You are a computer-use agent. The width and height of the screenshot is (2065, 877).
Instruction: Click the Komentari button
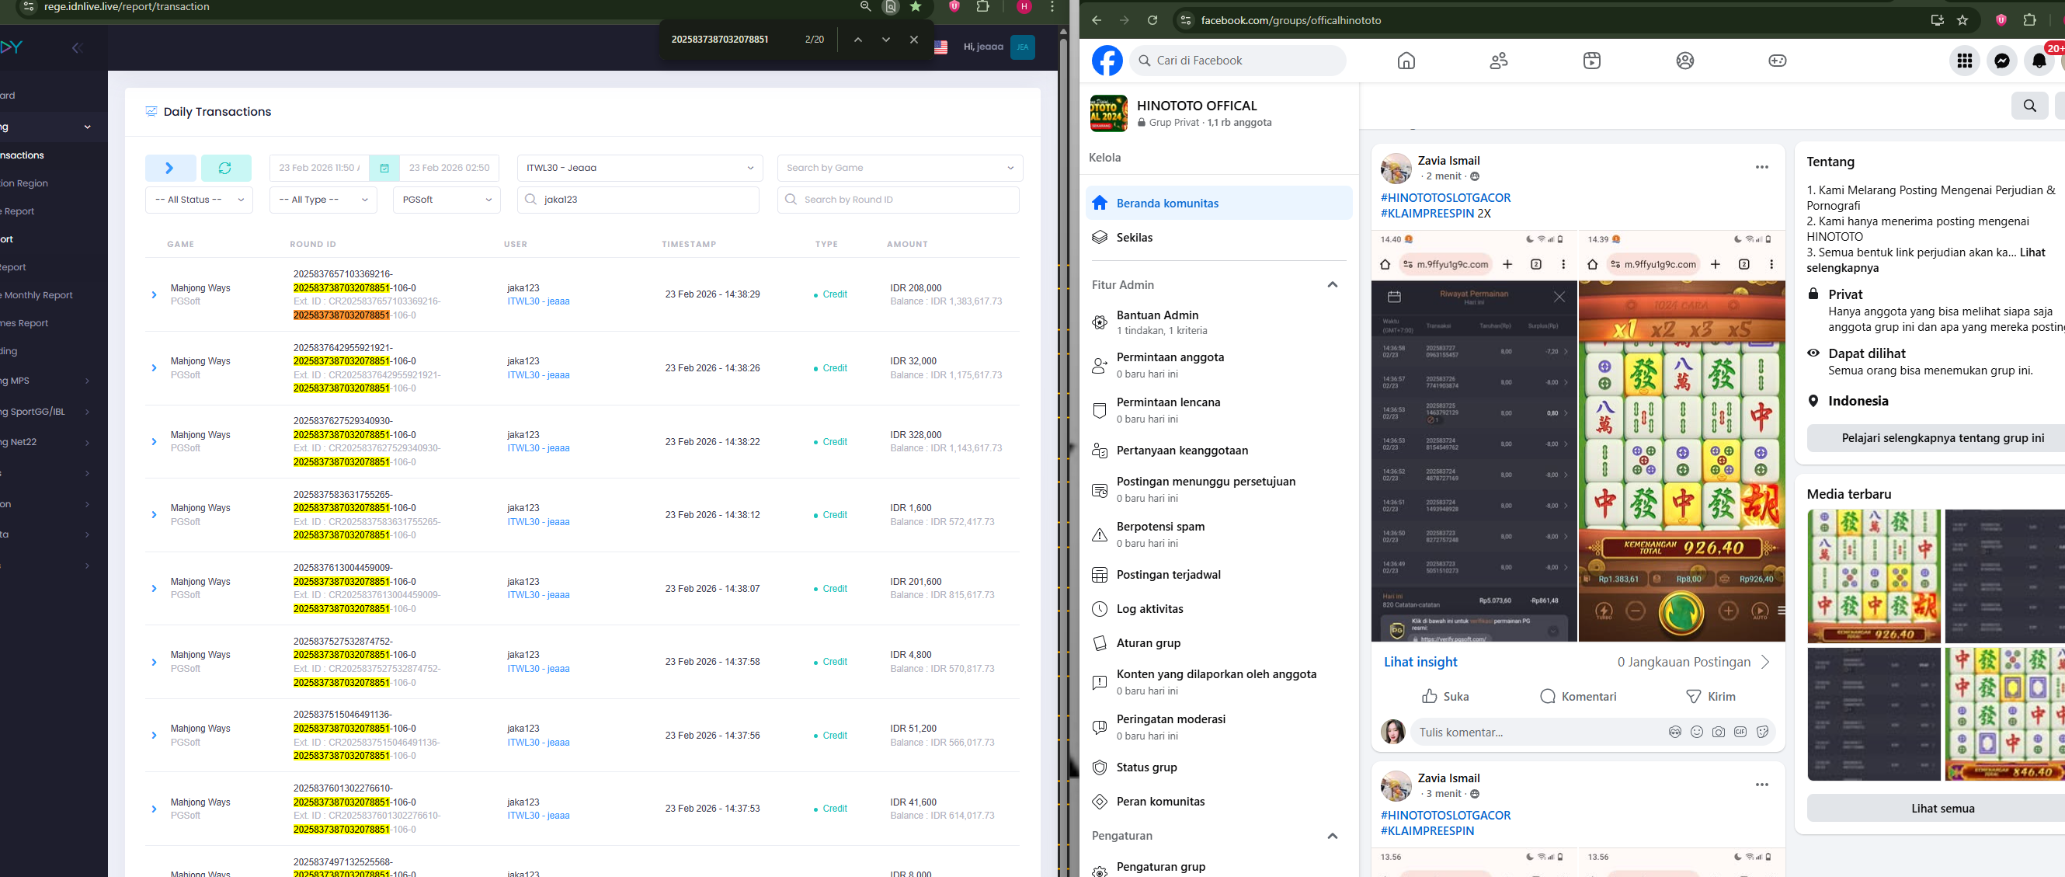coord(1577,697)
